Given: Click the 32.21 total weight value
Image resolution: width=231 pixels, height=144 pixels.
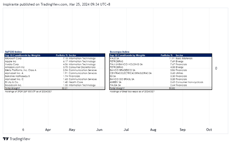Looking at the screenshot, I should (x=65, y=88).
